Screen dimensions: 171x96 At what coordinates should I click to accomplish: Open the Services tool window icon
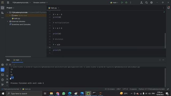[2, 65]
